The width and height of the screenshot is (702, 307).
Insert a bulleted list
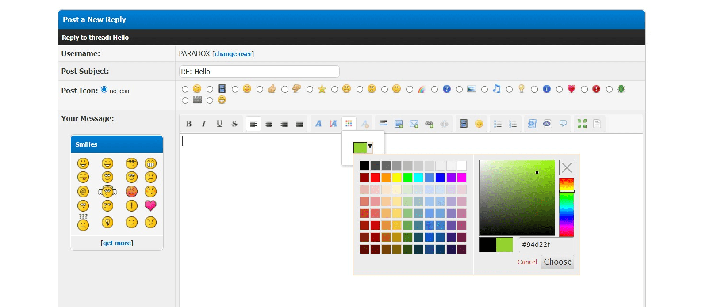[498, 124]
